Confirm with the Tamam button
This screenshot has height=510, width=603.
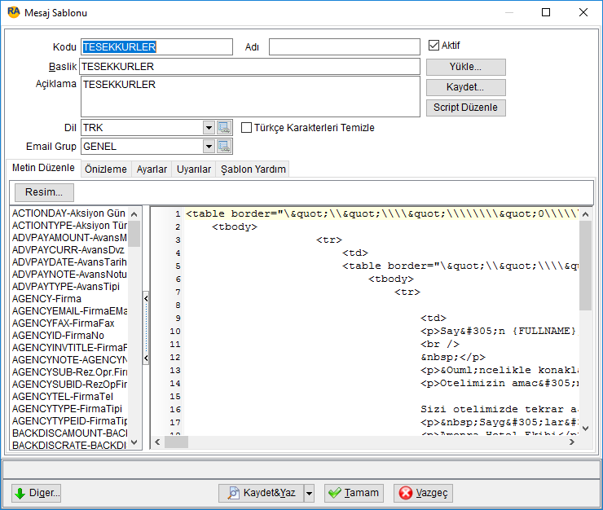(x=354, y=493)
